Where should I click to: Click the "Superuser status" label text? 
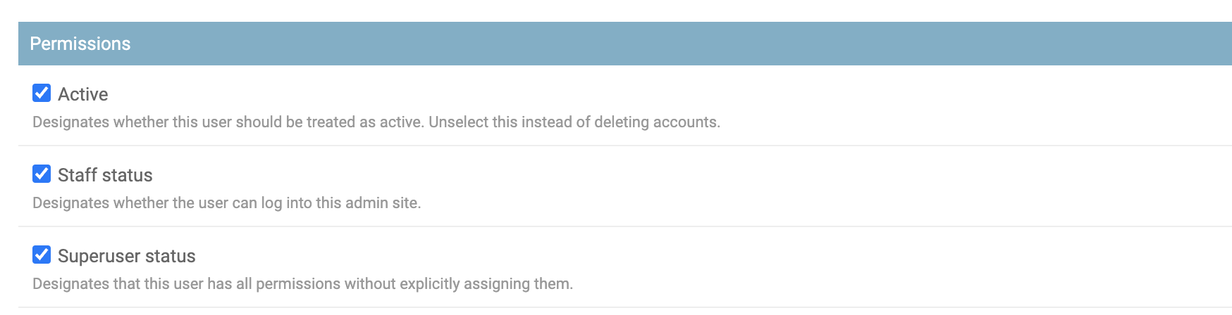point(127,256)
